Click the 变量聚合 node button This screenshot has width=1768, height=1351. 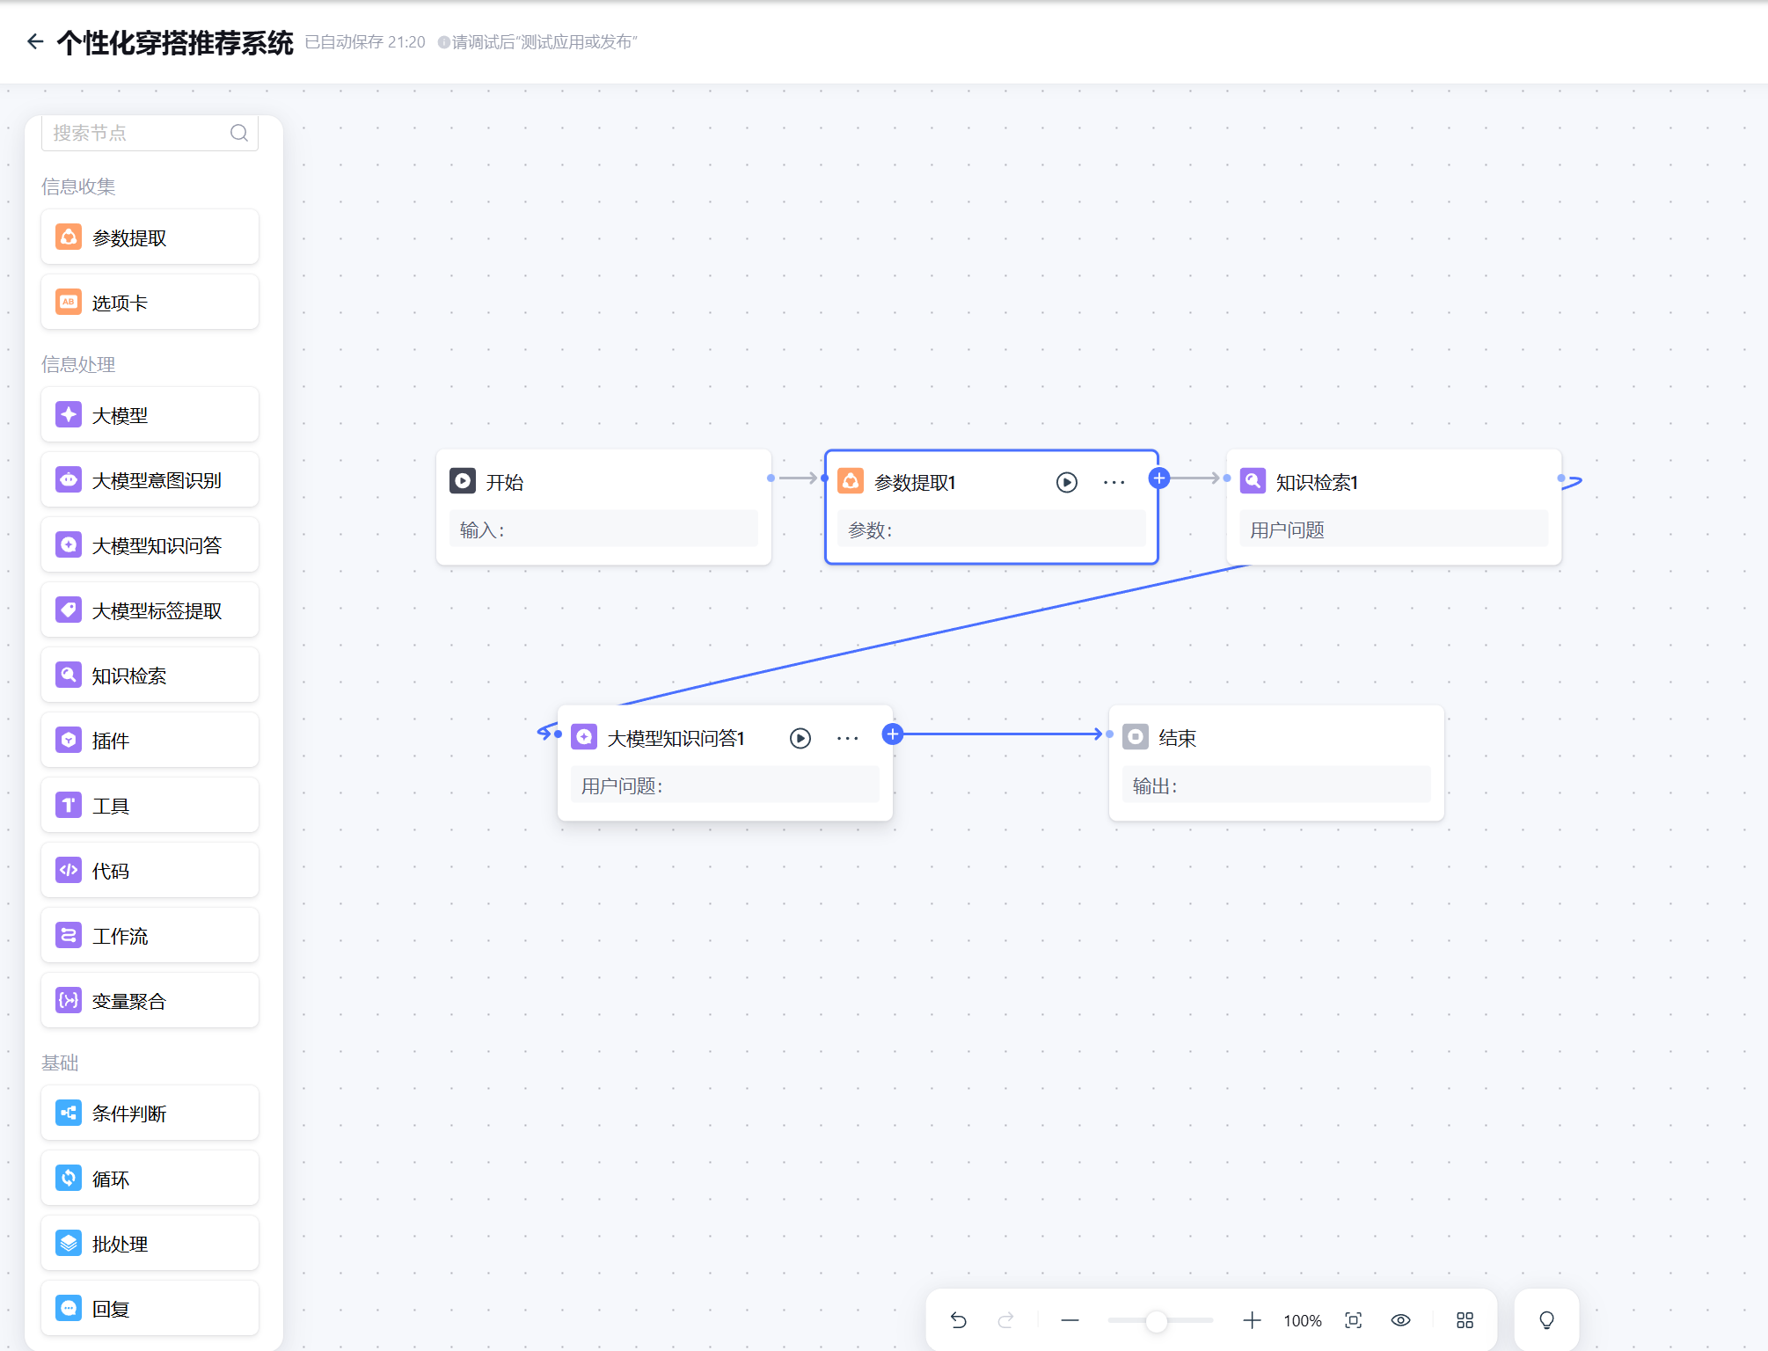(x=150, y=1001)
